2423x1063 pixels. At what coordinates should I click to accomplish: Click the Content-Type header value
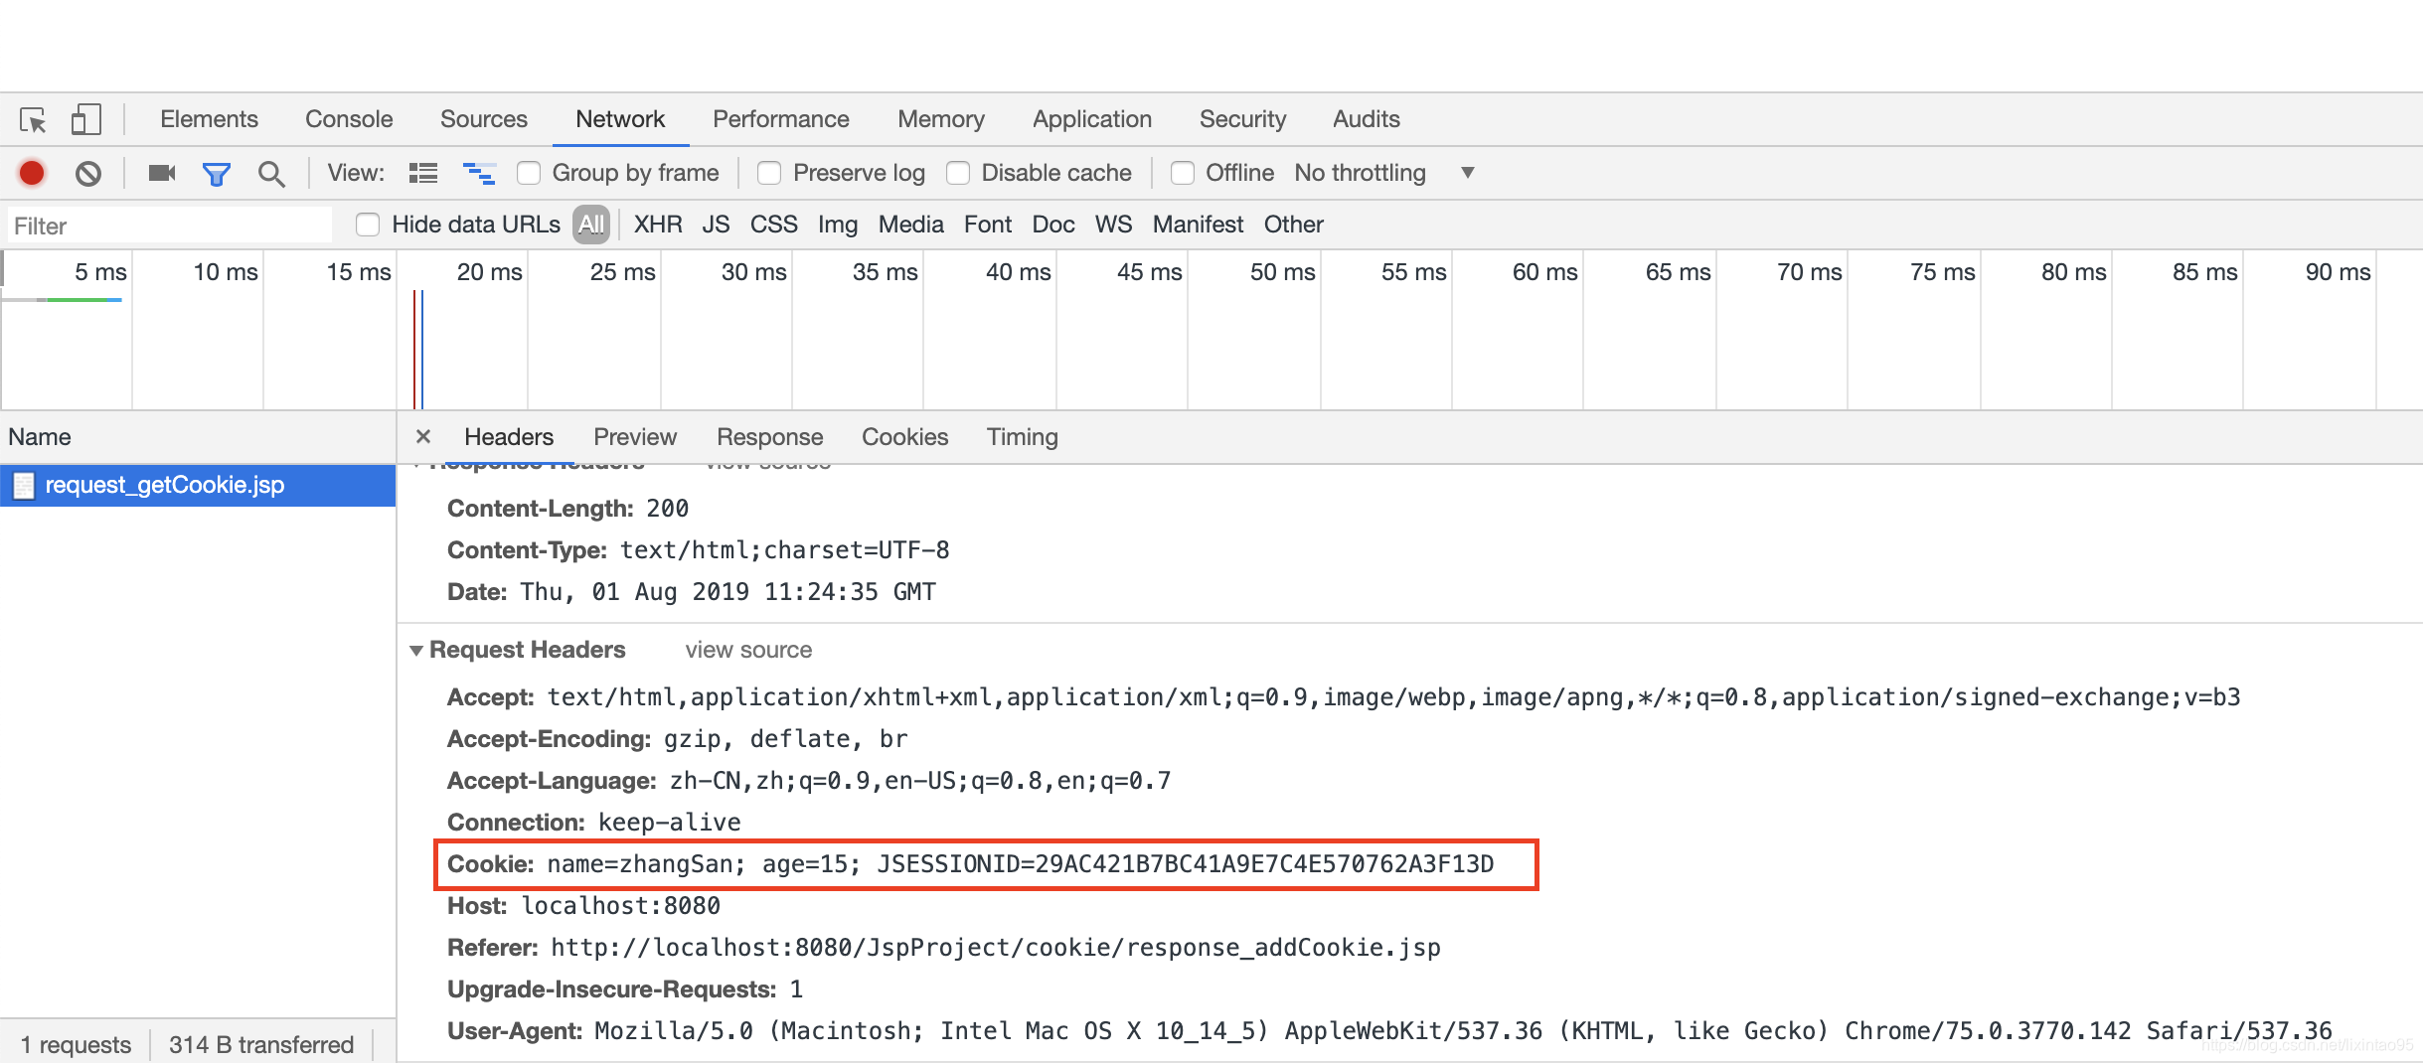pyautogui.click(x=784, y=550)
